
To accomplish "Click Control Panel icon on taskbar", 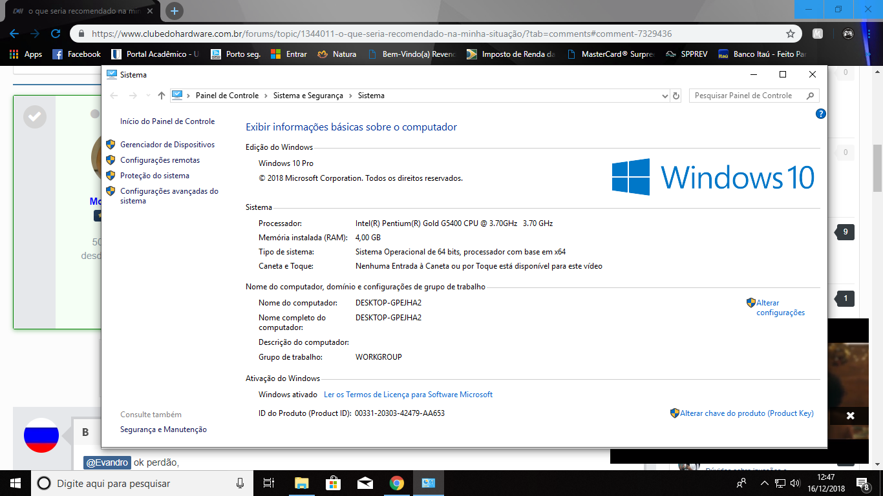I will point(429,483).
